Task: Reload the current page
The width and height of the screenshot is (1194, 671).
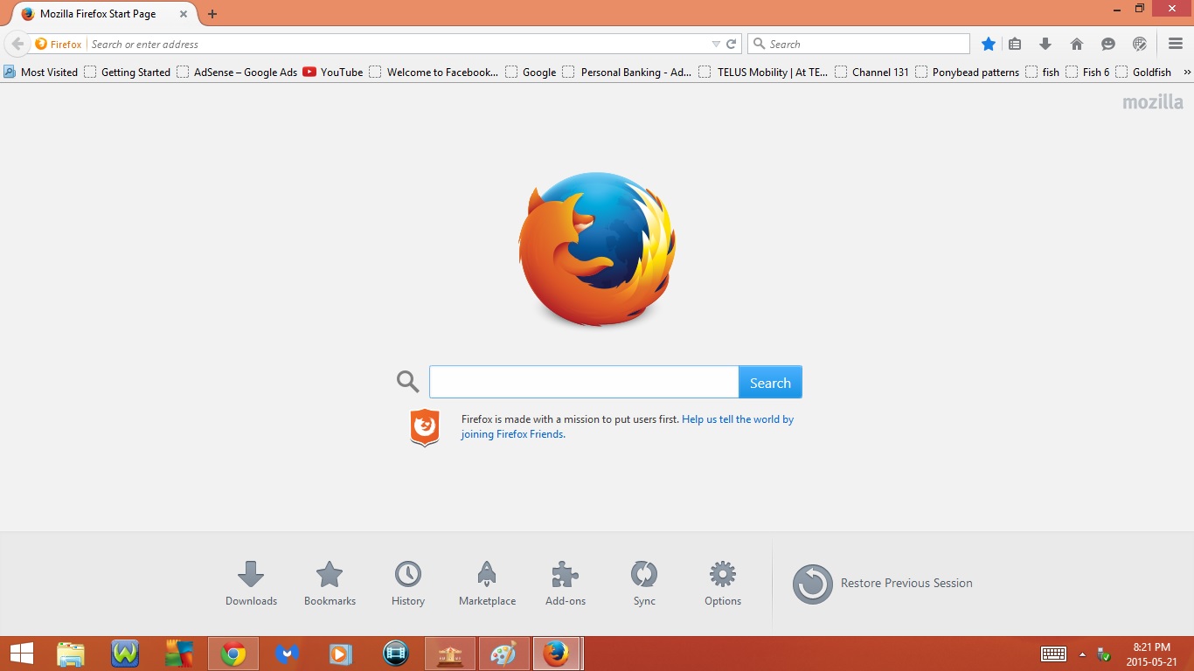Action: tap(732, 44)
